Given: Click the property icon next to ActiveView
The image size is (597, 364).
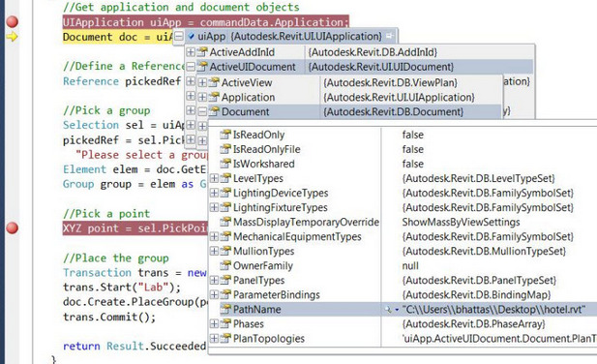Looking at the screenshot, I should (x=215, y=82).
